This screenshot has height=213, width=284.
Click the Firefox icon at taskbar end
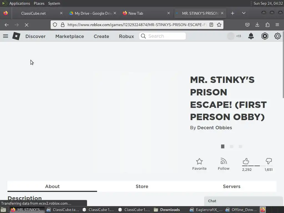pyautogui.click(x=263, y=210)
